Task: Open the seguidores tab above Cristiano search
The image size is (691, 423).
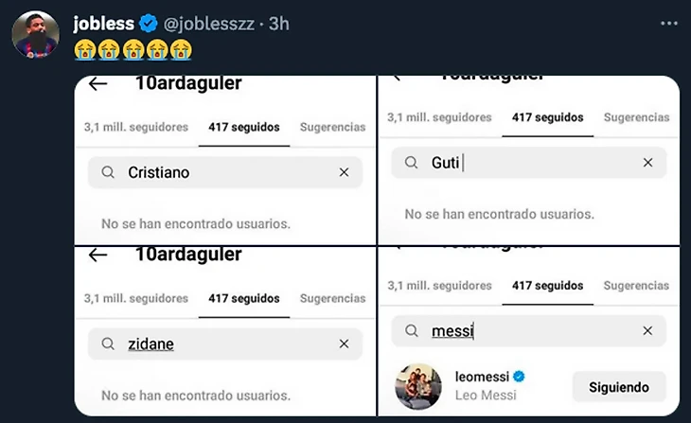Action: click(135, 127)
